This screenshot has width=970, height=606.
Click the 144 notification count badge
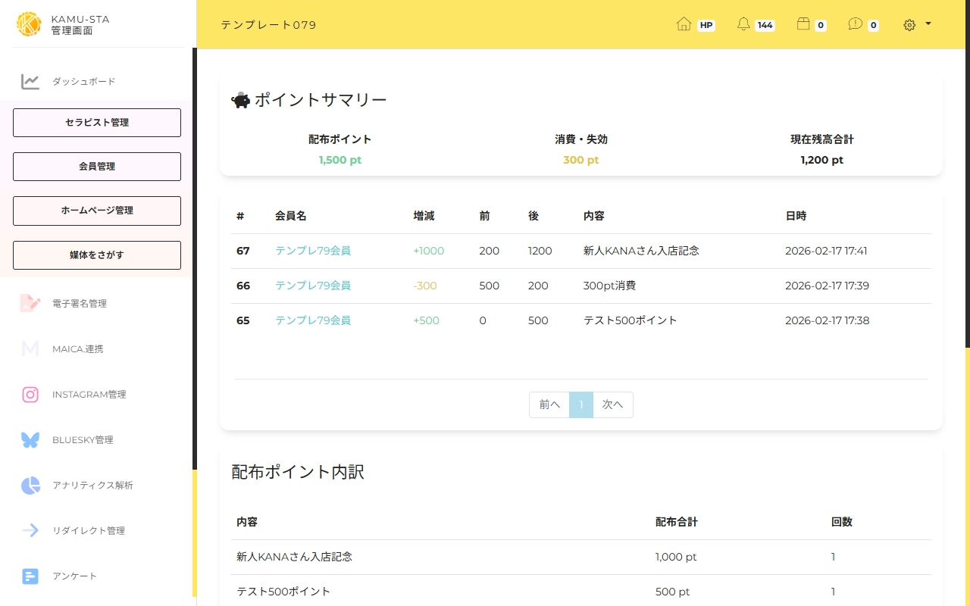tap(765, 25)
